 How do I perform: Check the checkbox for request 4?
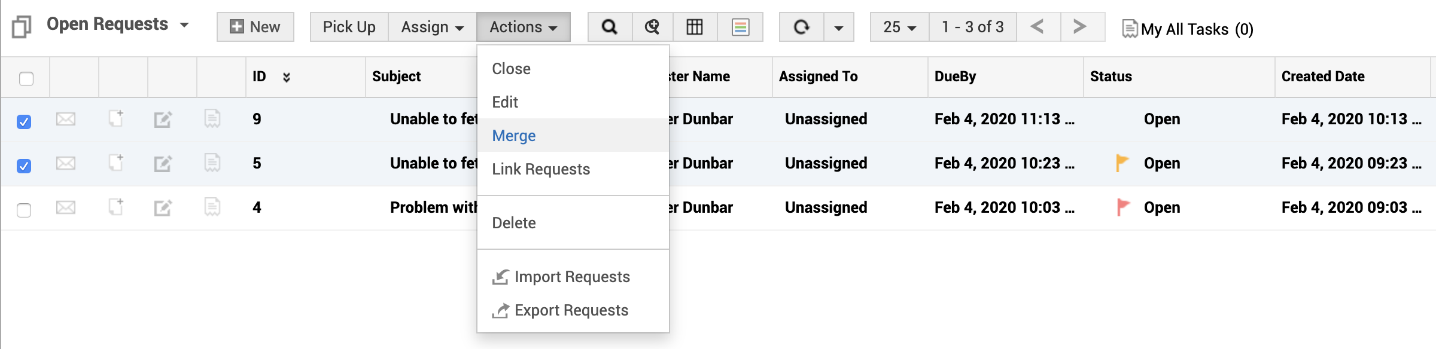(24, 210)
